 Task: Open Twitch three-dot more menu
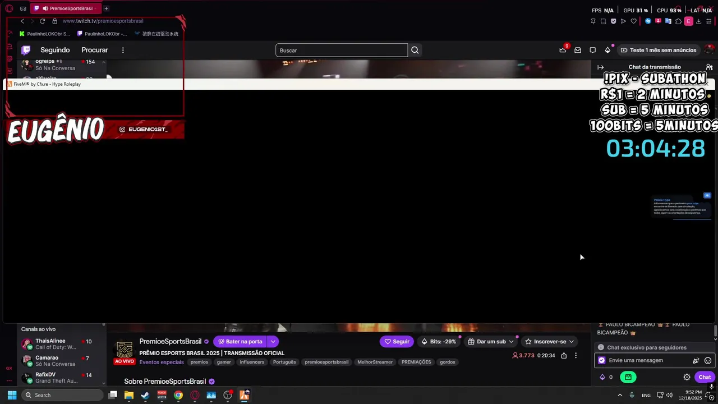tap(123, 50)
